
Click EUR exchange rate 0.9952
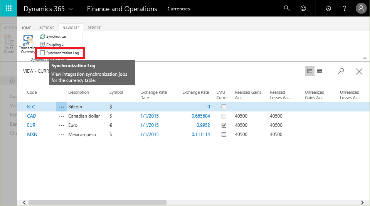click(x=203, y=125)
